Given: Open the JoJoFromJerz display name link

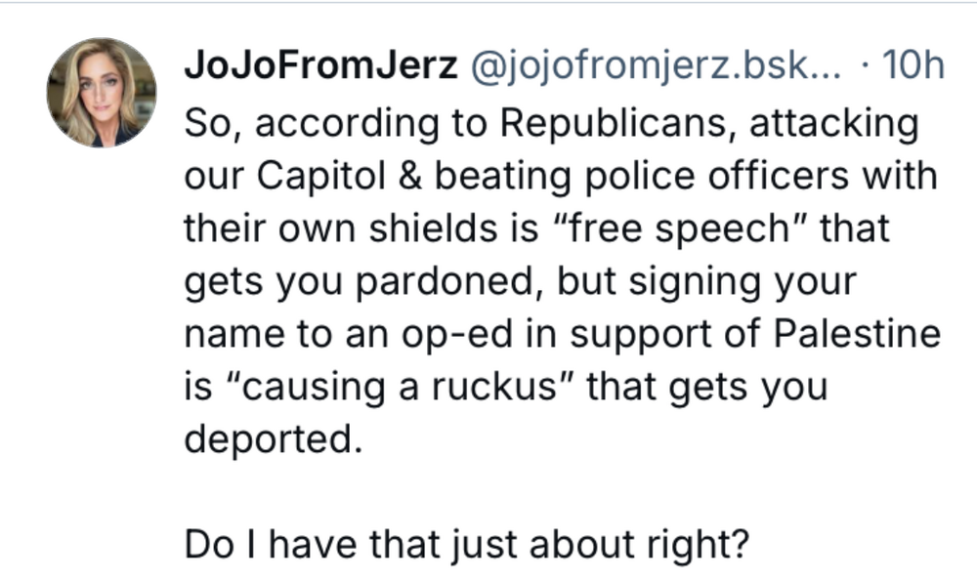Looking at the screenshot, I should click(x=321, y=67).
